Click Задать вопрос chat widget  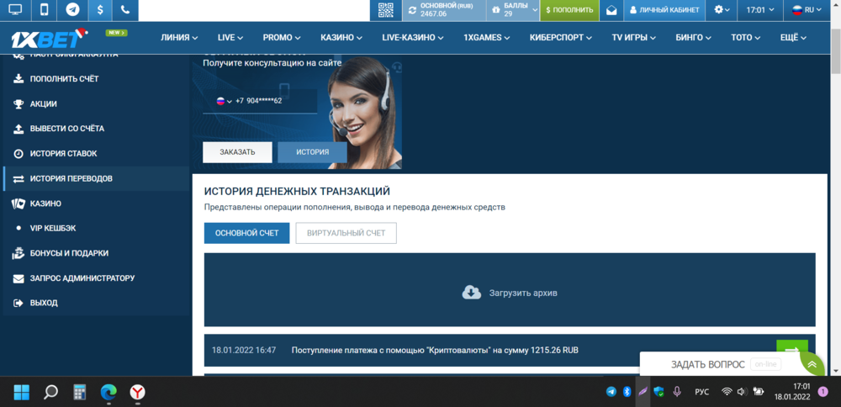tap(707, 365)
